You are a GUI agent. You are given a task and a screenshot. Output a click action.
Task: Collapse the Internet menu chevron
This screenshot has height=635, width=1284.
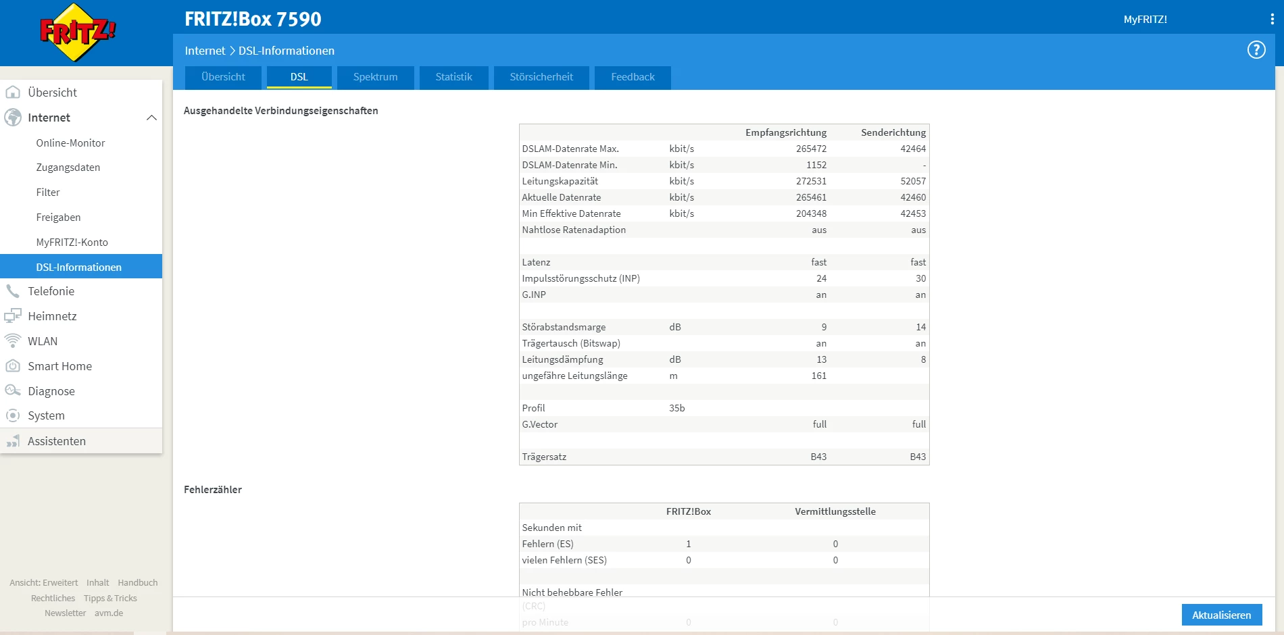tap(151, 118)
